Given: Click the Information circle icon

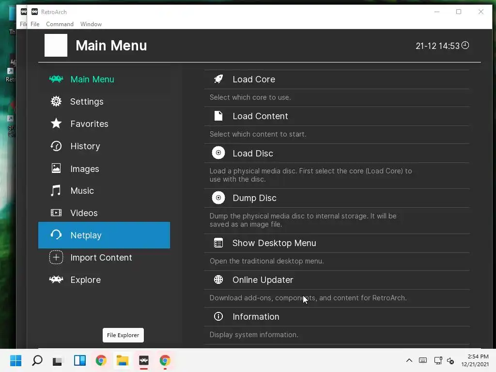Looking at the screenshot, I should coord(218,316).
